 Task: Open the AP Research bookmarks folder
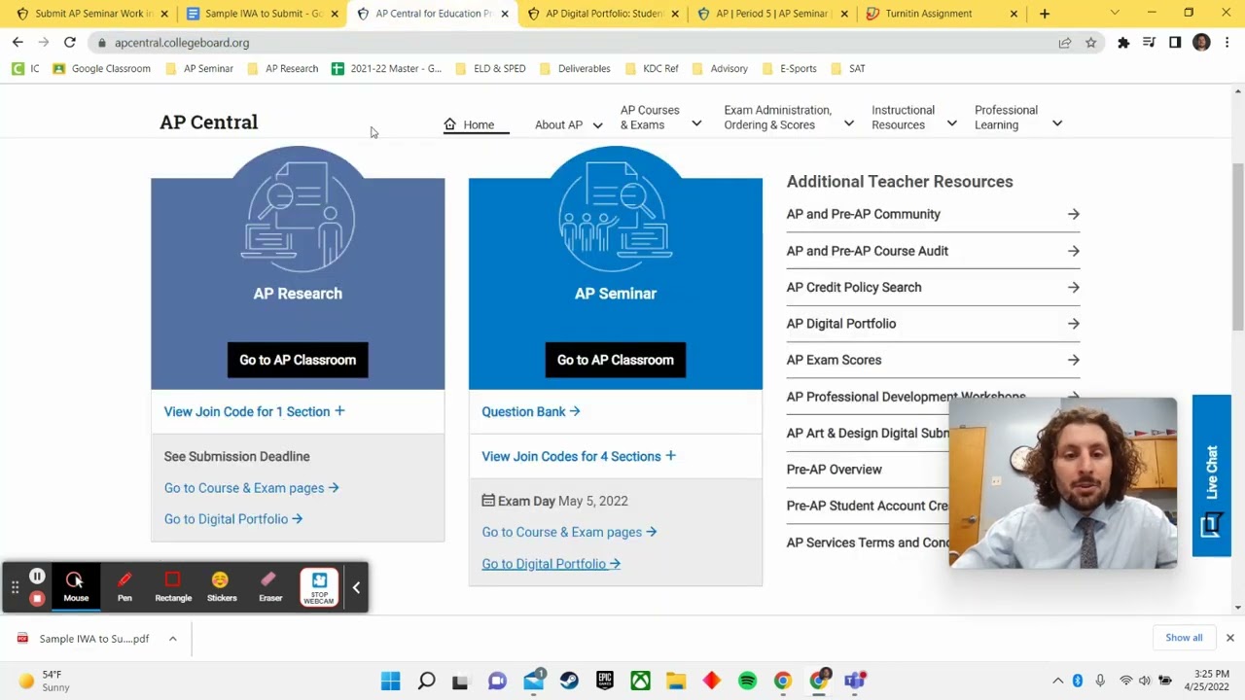283,68
